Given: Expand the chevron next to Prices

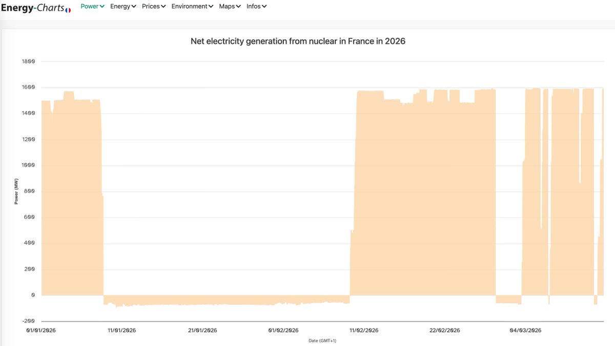Looking at the screenshot, I should pos(163,7).
